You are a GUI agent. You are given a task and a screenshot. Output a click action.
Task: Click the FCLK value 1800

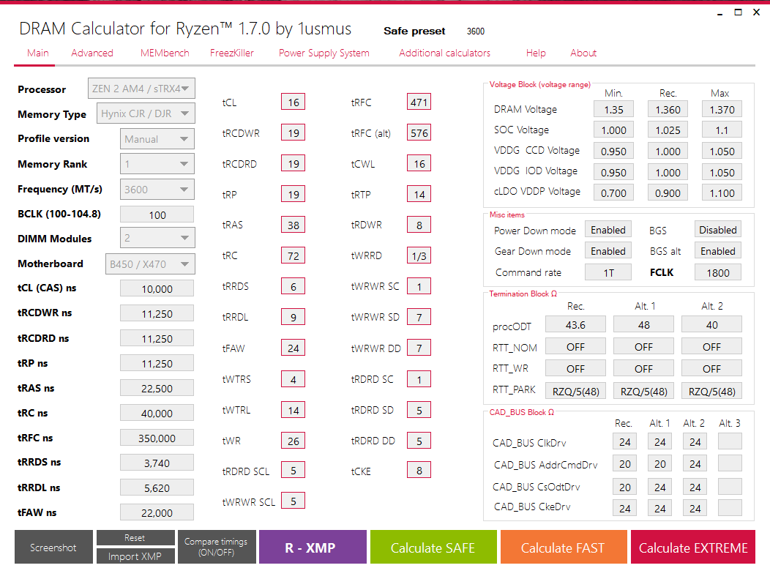[718, 272]
